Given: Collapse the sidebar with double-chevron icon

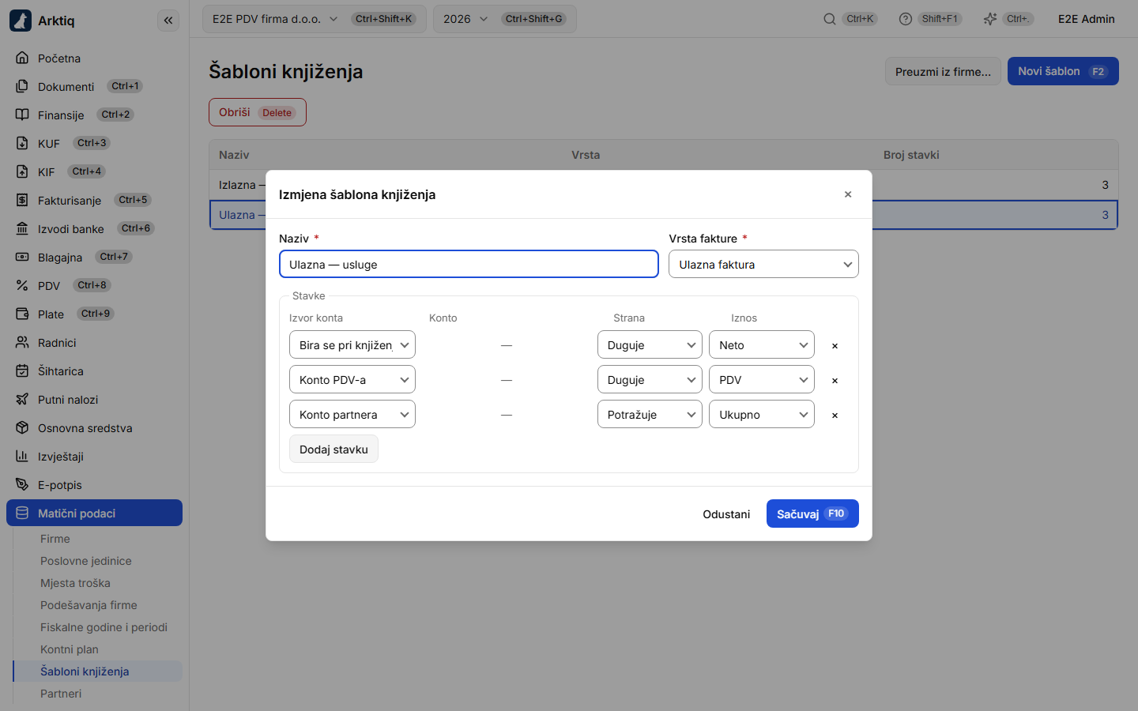Looking at the screenshot, I should tap(168, 21).
